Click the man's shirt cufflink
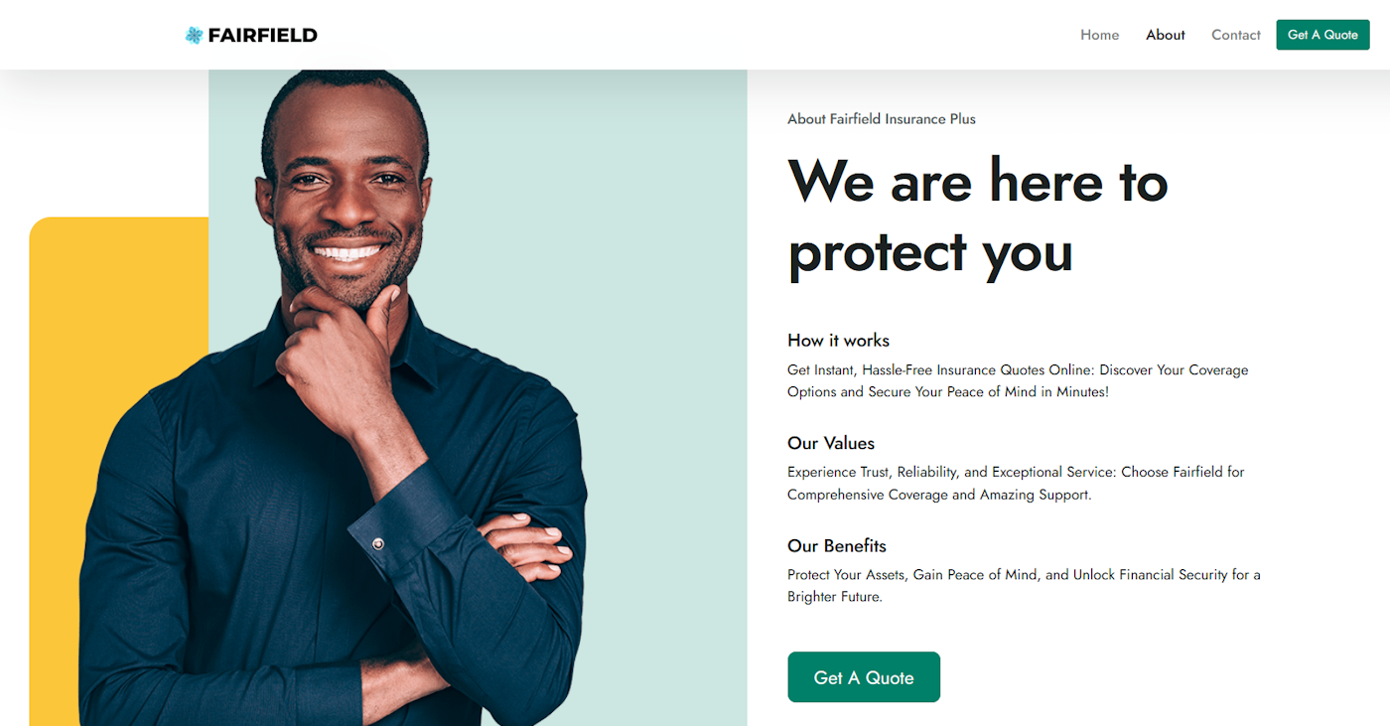This screenshot has width=1390, height=726. pos(378,543)
